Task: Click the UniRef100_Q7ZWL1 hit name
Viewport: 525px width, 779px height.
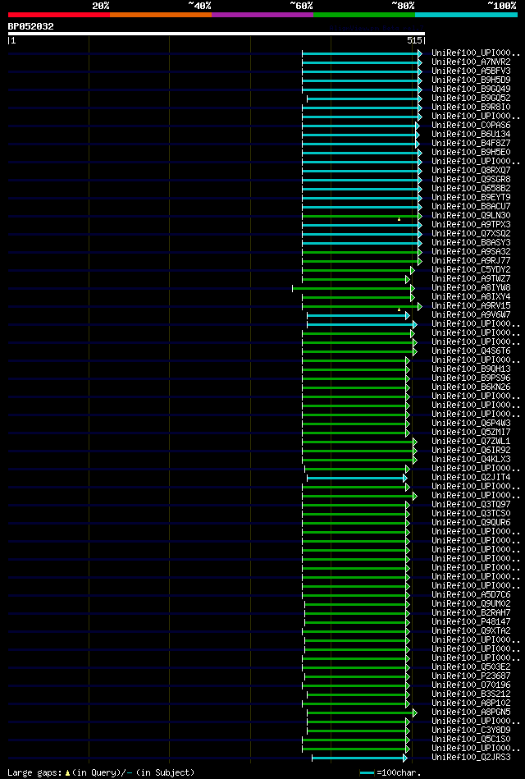Action: click(471, 442)
